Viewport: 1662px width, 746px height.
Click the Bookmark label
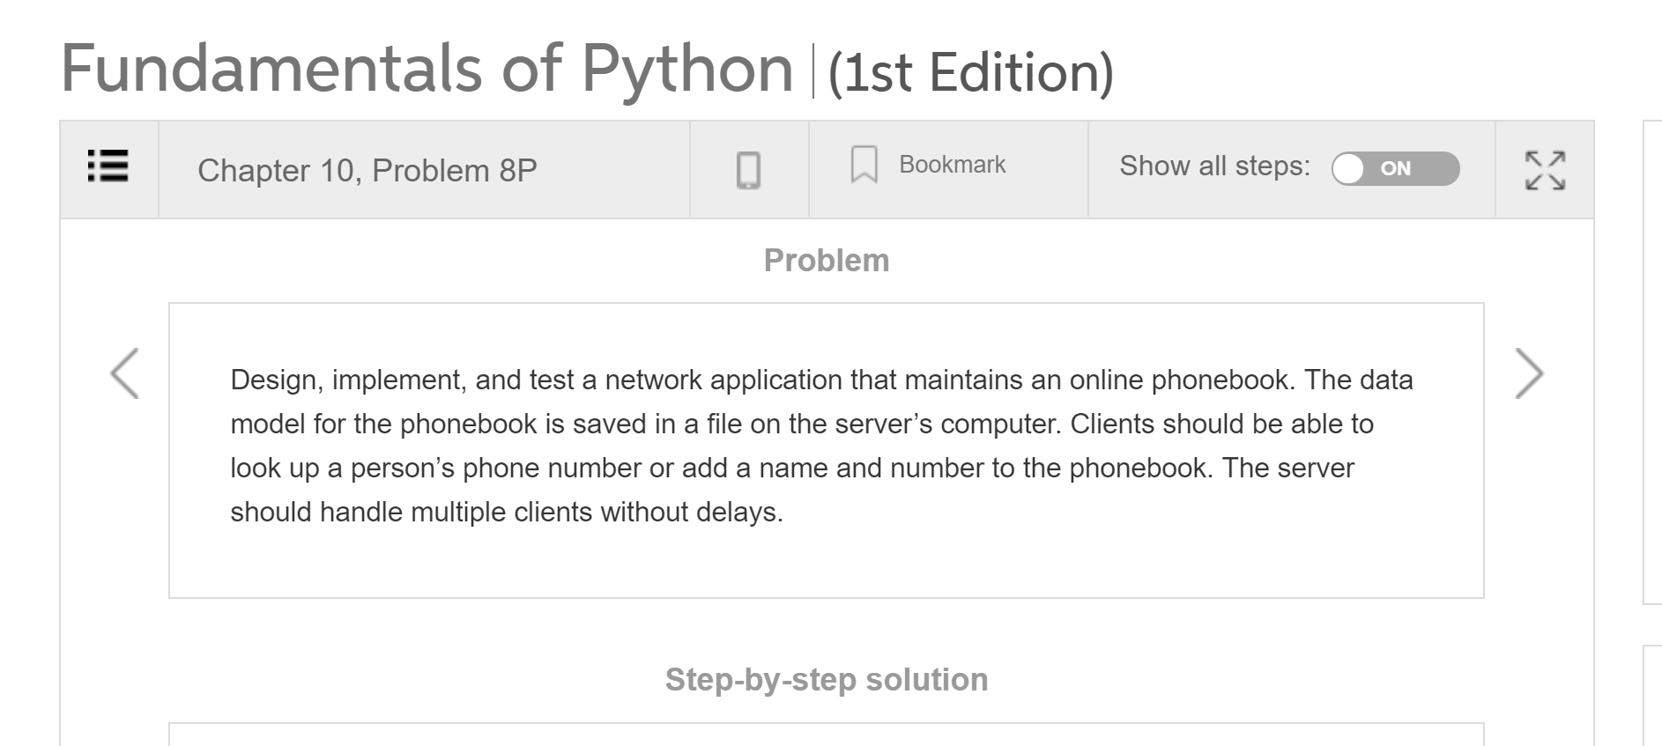[x=952, y=165]
